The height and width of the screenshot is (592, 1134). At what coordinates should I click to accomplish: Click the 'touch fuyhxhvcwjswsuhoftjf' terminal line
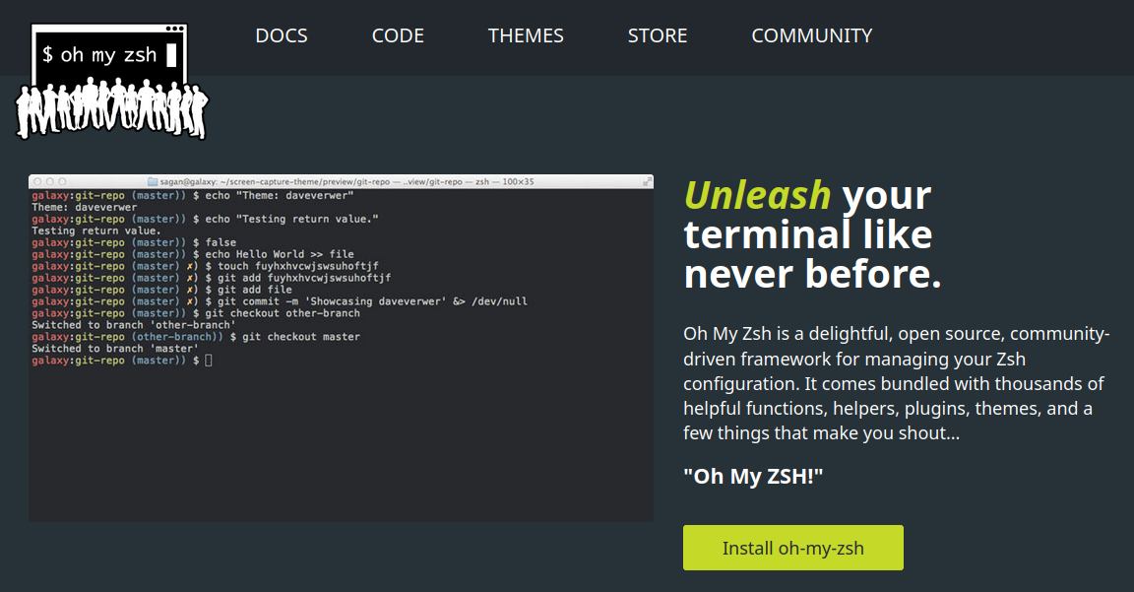tap(205, 266)
